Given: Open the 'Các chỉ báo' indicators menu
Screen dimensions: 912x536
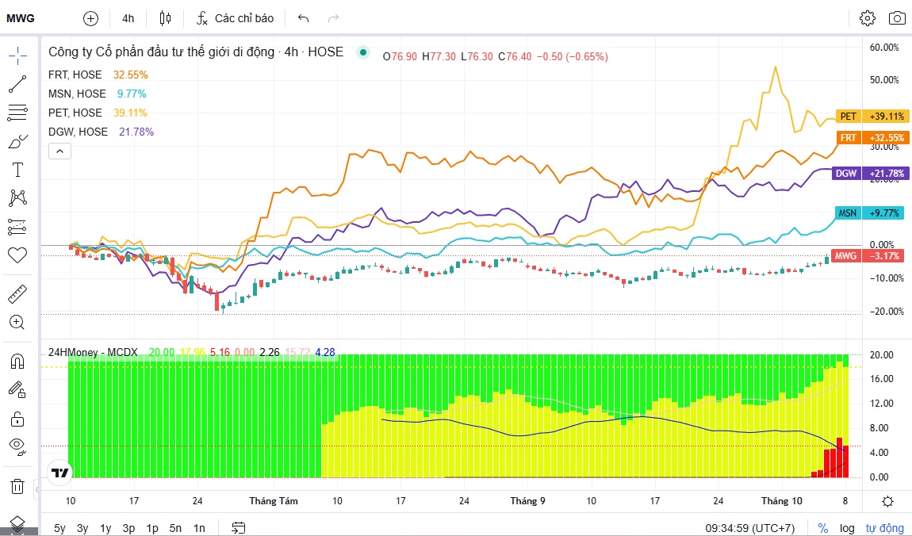Looking at the screenshot, I should click(x=235, y=18).
